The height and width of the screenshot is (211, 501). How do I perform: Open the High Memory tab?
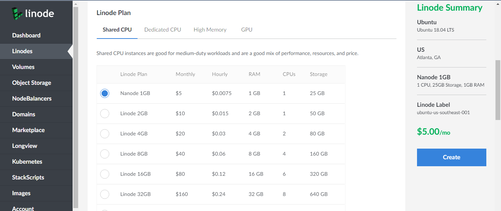click(x=210, y=30)
